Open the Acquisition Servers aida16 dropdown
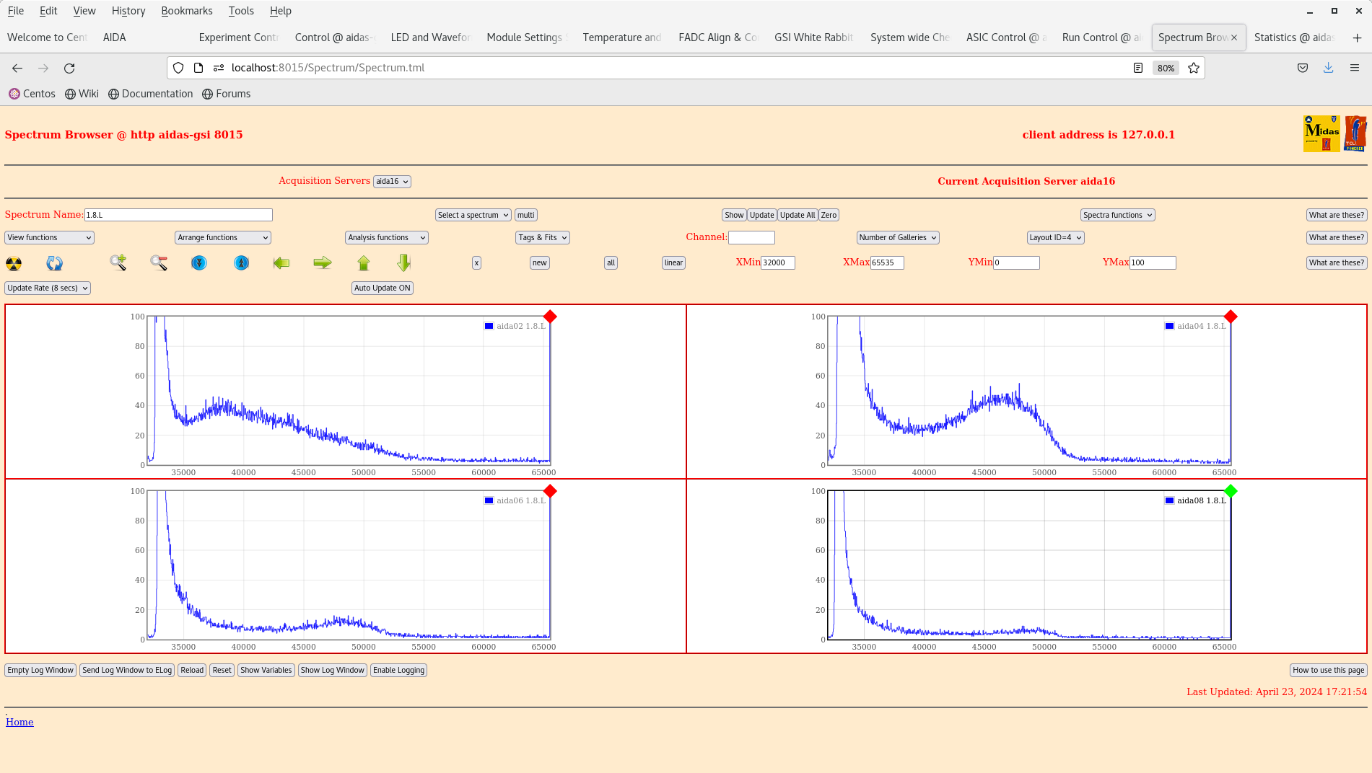 pyautogui.click(x=392, y=182)
